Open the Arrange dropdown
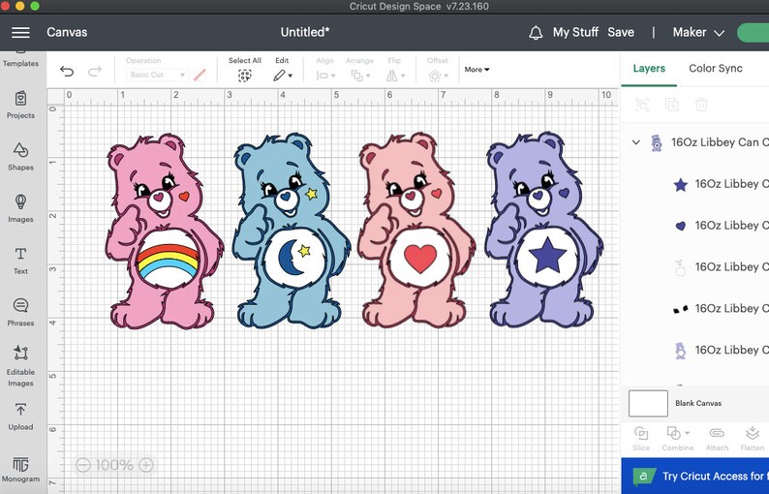This screenshot has height=494, width=769. pos(360,76)
